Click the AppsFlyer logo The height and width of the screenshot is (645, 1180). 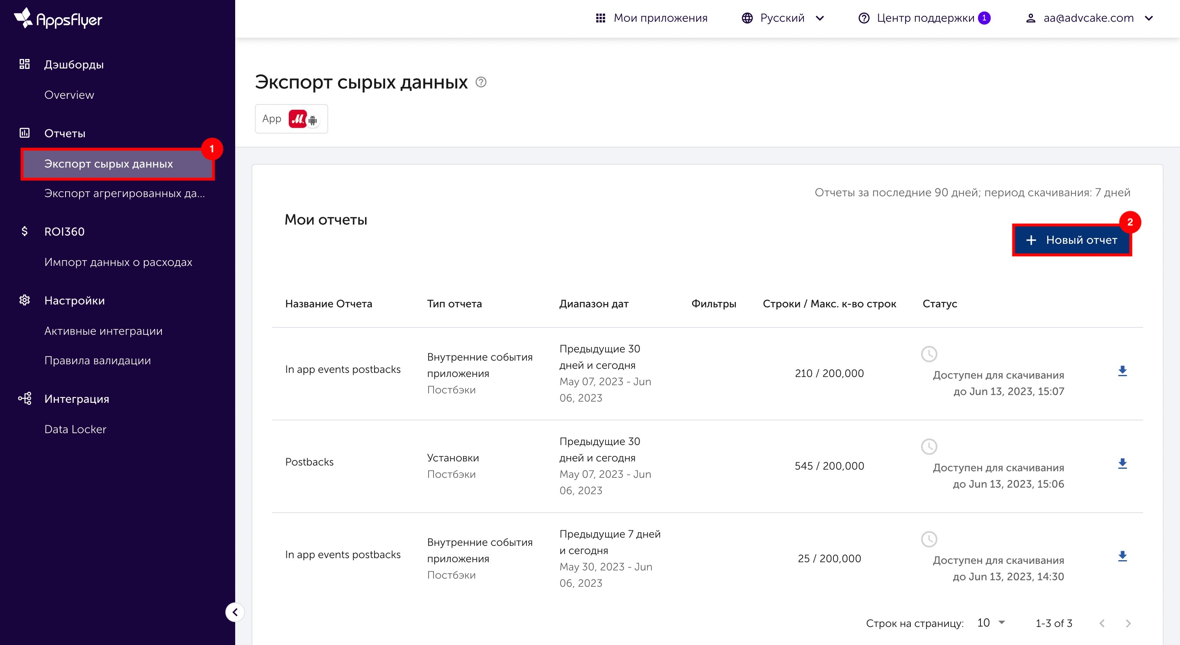click(58, 19)
